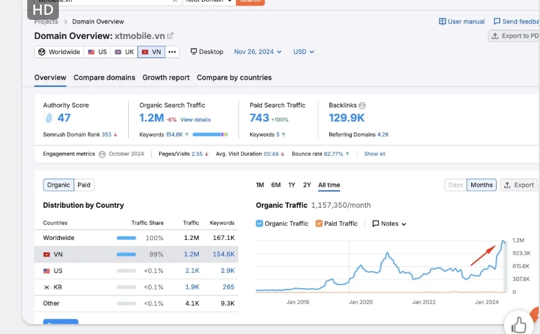Click the Export chart button
Image resolution: width=540 pixels, height=334 pixels.
[519, 185]
